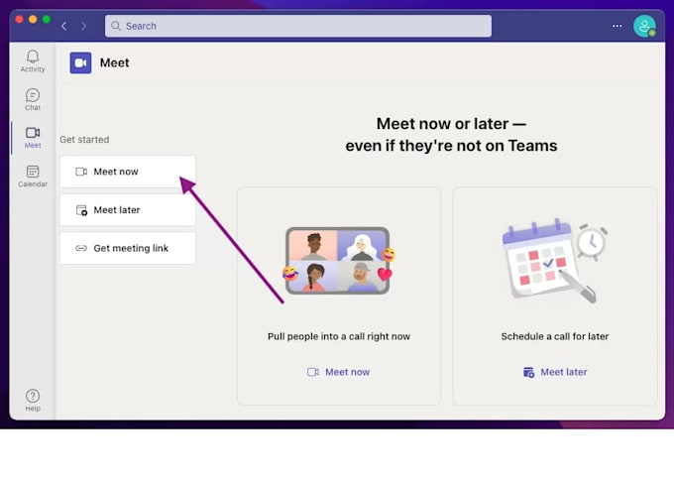Open Help at the sidebar bottom
The image size is (674, 480).
(33, 400)
